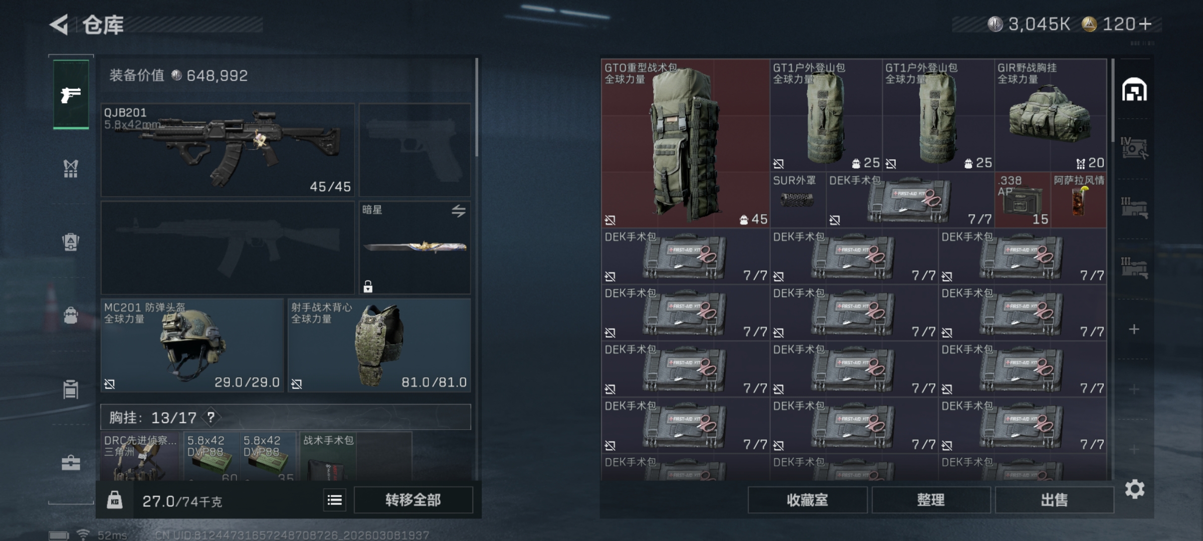Go back using the arrow beside 仓库
The height and width of the screenshot is (541, 1203).
tap(59, 25)
